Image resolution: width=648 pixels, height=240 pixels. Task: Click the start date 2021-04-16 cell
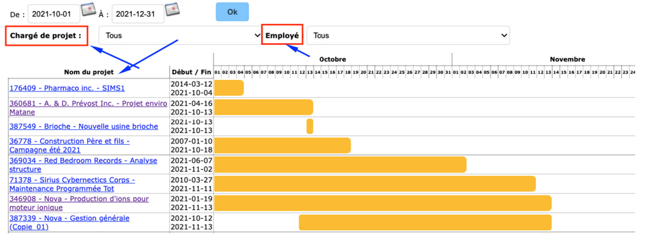(x=192, y=103)
